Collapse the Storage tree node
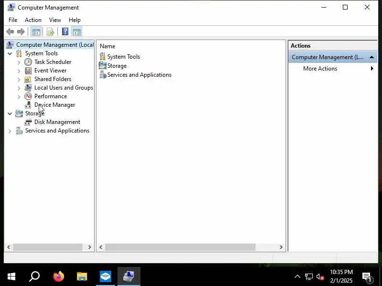This screenshot has height=286, width=382. pos(10,113)
